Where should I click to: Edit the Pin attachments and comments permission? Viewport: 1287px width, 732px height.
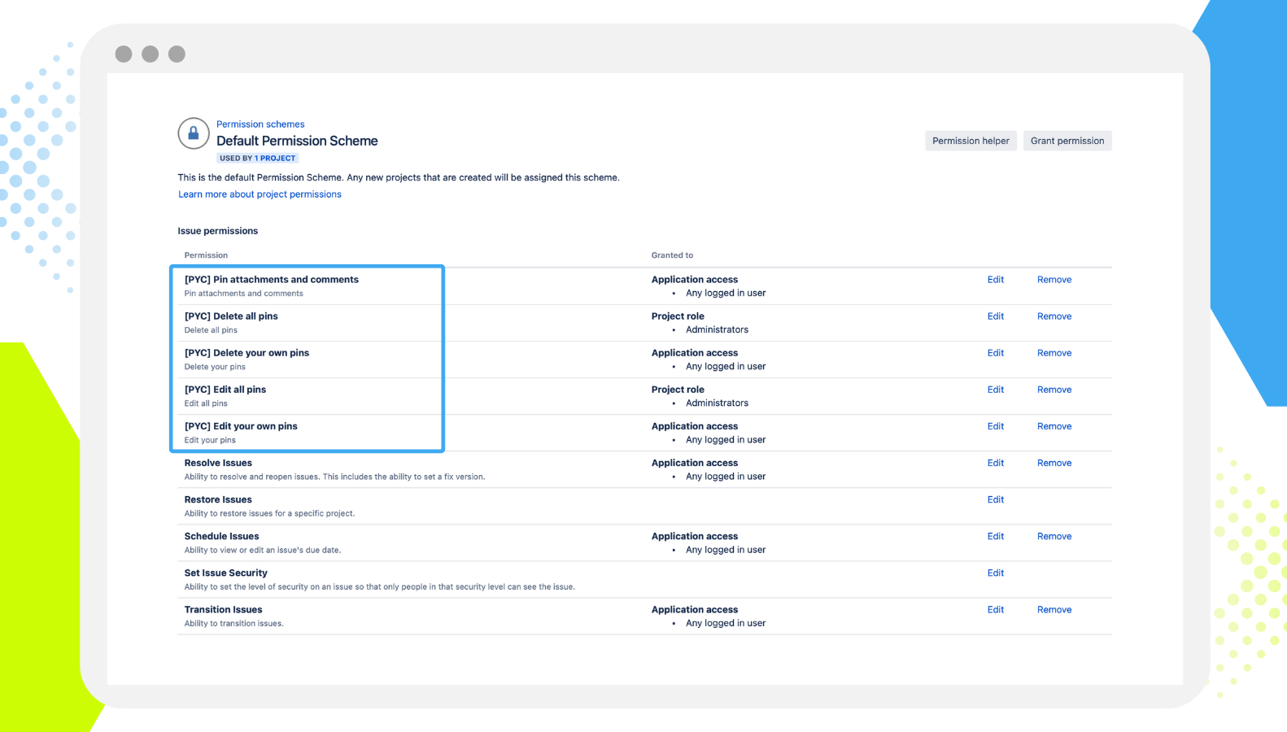pos(996,280)
